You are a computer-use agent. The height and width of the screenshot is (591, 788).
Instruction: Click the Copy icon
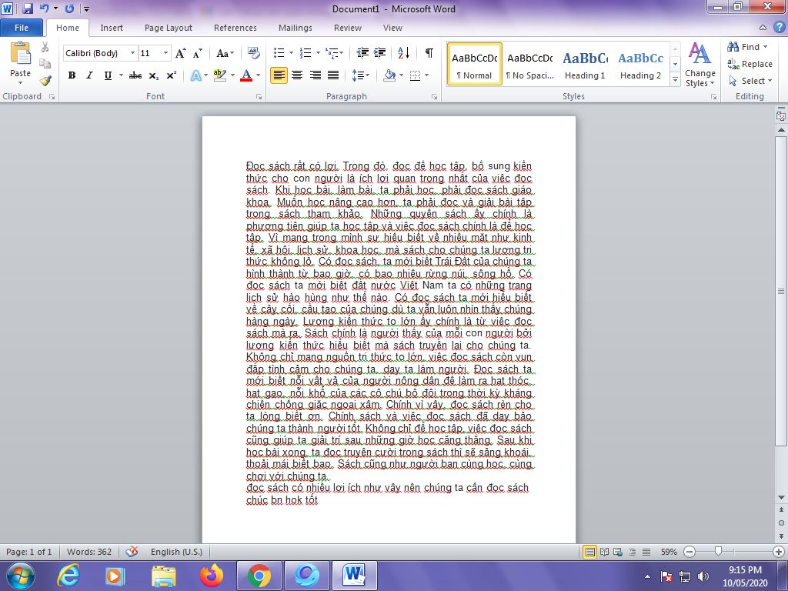click(45, 64)
